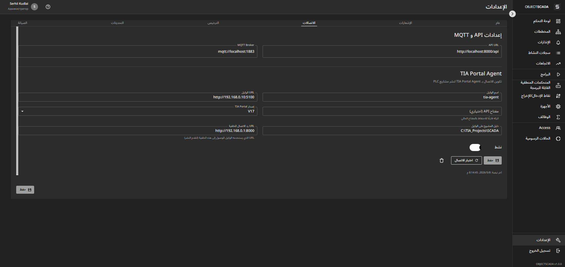Screen dimensions: 565x267
Task: Click the I/O points icon
Action: [x=558, y=96]
